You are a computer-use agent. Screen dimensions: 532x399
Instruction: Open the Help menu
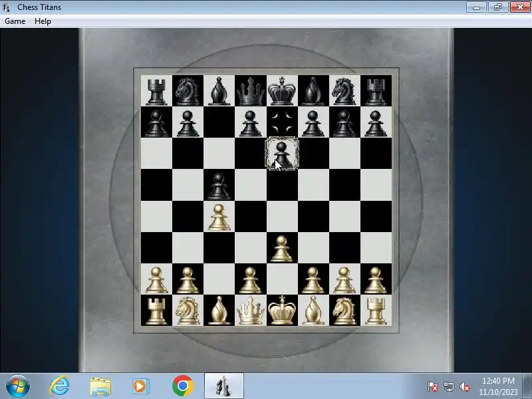[43, 21]
